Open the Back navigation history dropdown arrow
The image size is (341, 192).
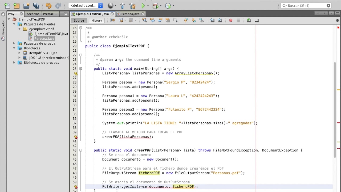125,21
